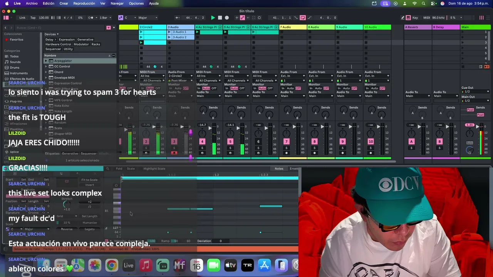
Task: Click the Main track Solo cue button
Action: 470,143
